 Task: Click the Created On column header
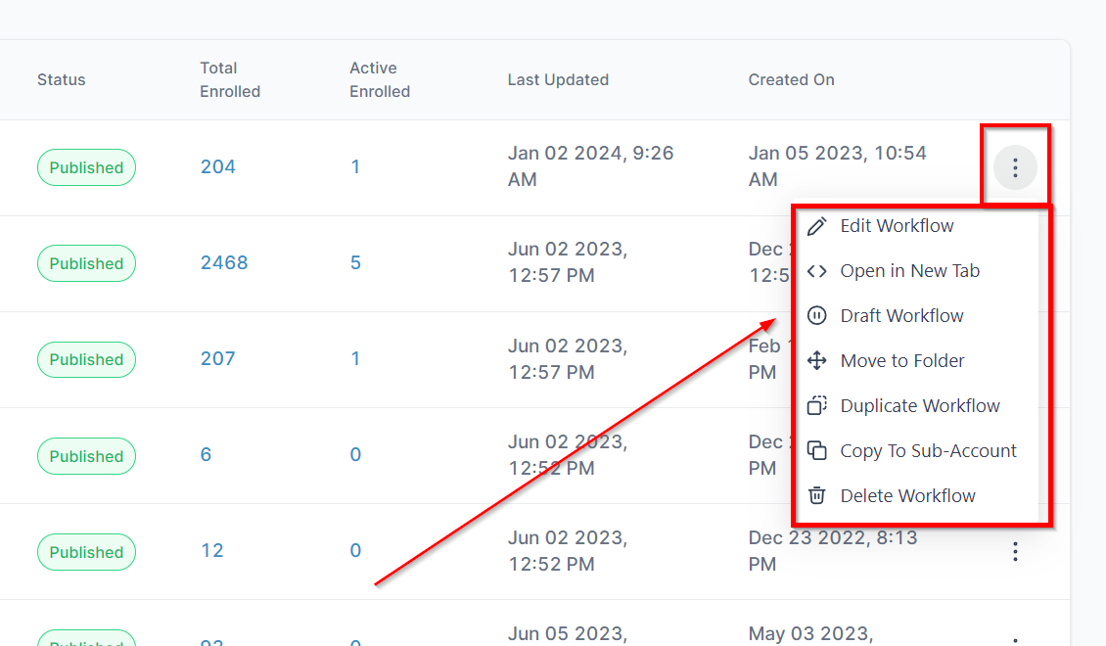coord(792,79)
